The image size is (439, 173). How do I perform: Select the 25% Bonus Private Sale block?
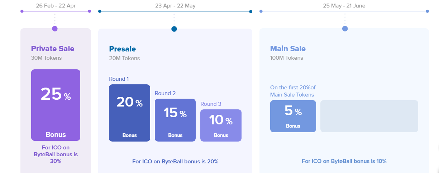tap(56, 105)
